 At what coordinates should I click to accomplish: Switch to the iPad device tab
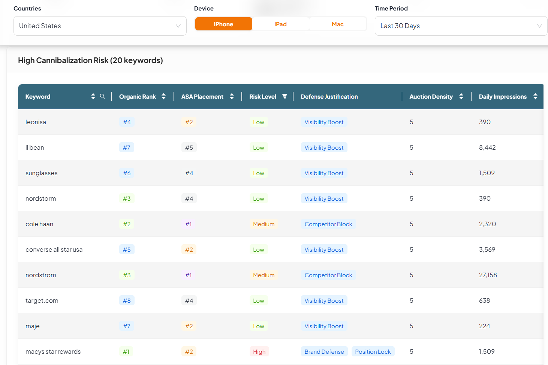click(280, 24)
